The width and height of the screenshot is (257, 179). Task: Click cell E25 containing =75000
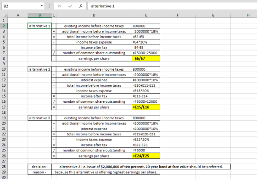pyautogui.click(x=146, y=150)
